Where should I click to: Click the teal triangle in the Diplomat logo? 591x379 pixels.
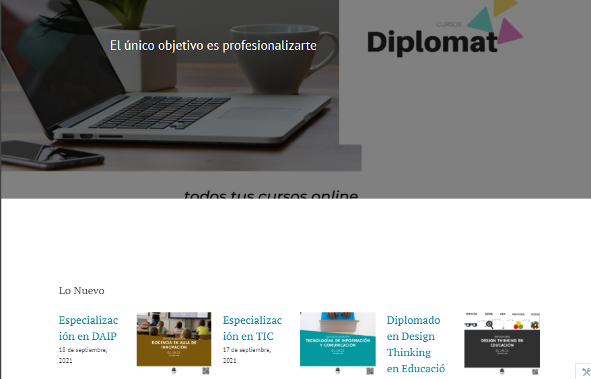[x=482, y=21]
